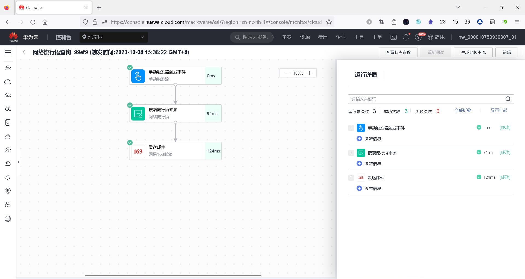Image resolution: width=525 pixels, height=279 pixels.
Task: Expand 参数信息 under 手动触发器触发事件
Action: (x=369, y=139)
